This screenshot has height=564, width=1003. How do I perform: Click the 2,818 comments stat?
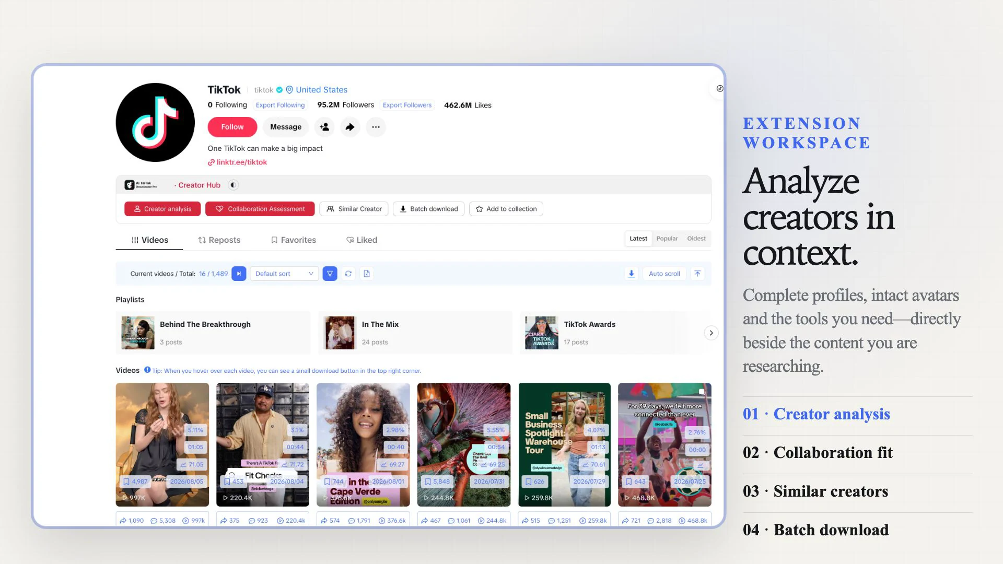[659, 521]
